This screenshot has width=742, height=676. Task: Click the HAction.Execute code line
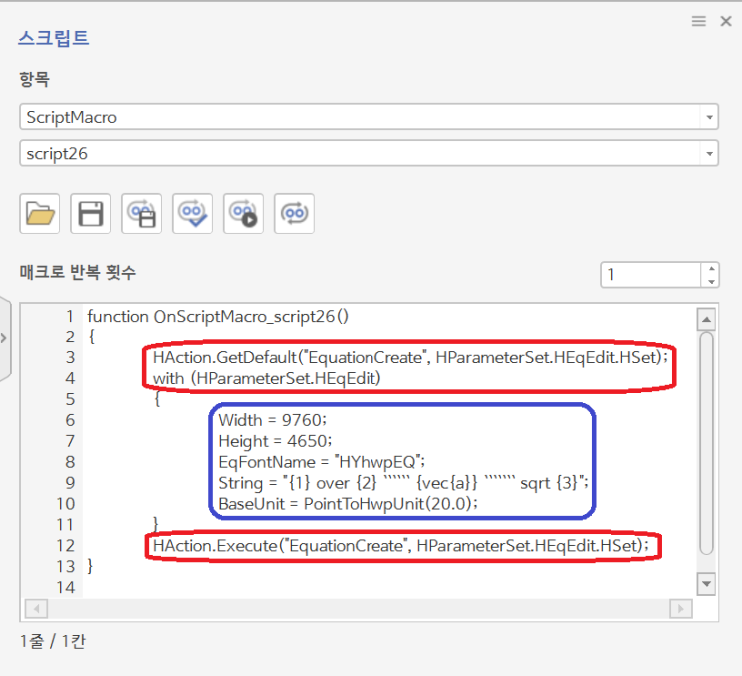400,546
